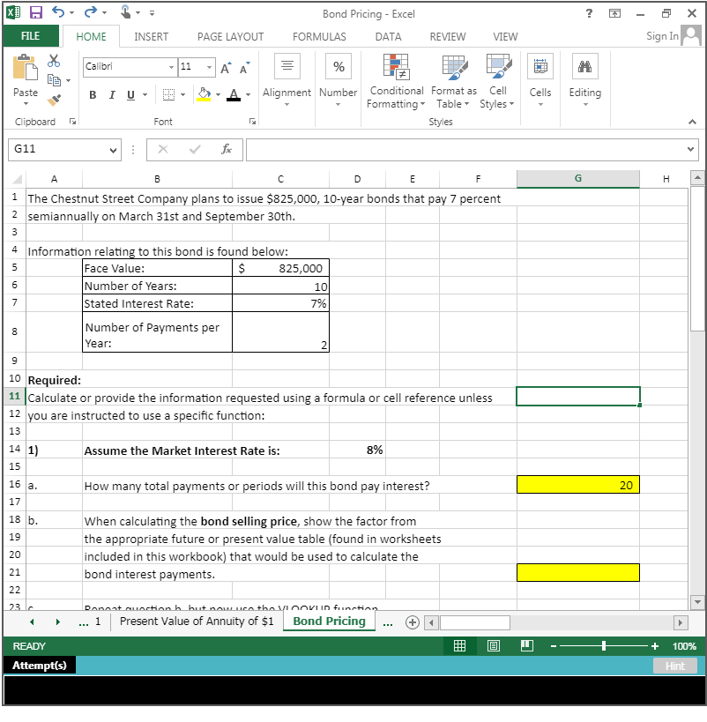Switch to the DATA ribbon tab
Image resolution: width=707 pixels, height=722 pixels.
[388, 37]
